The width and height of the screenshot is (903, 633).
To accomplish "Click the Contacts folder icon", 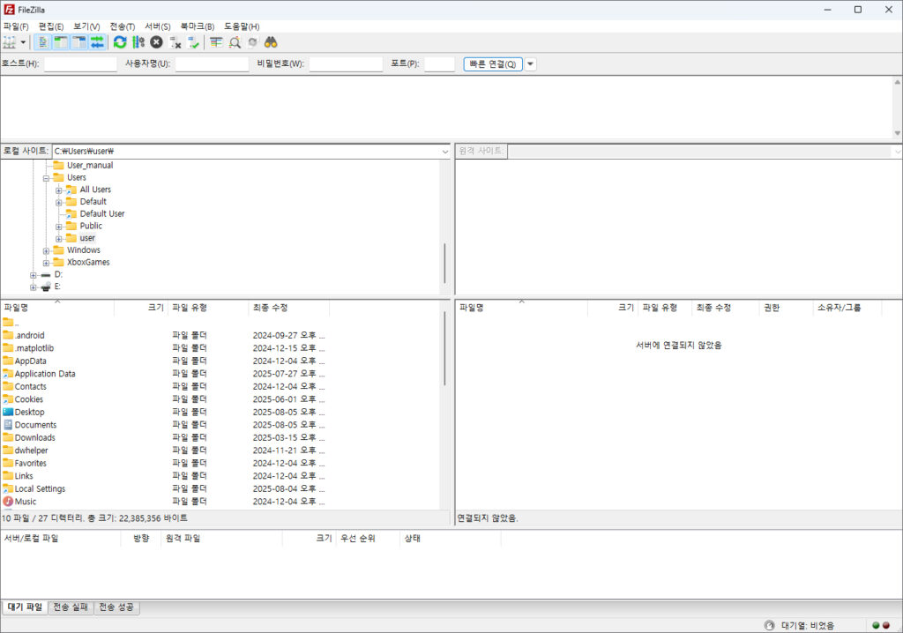I will tap(8, 386).
